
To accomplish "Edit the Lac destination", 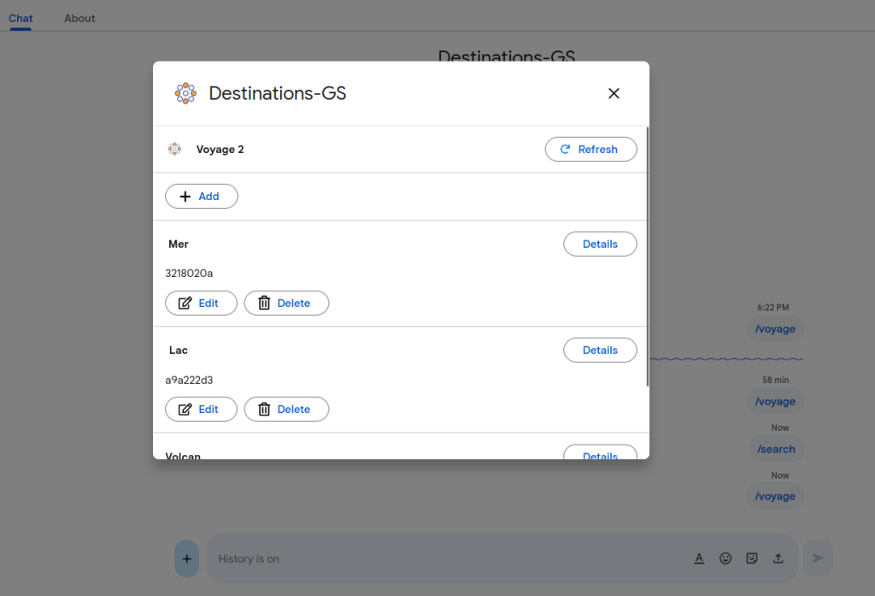I will (x=201, y=409).
